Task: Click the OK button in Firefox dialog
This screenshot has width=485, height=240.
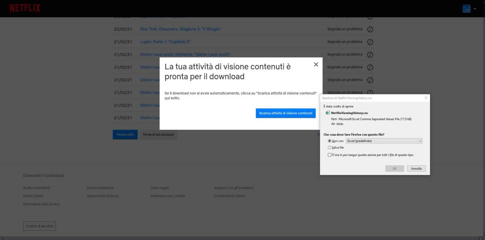Action: [395, 168]
